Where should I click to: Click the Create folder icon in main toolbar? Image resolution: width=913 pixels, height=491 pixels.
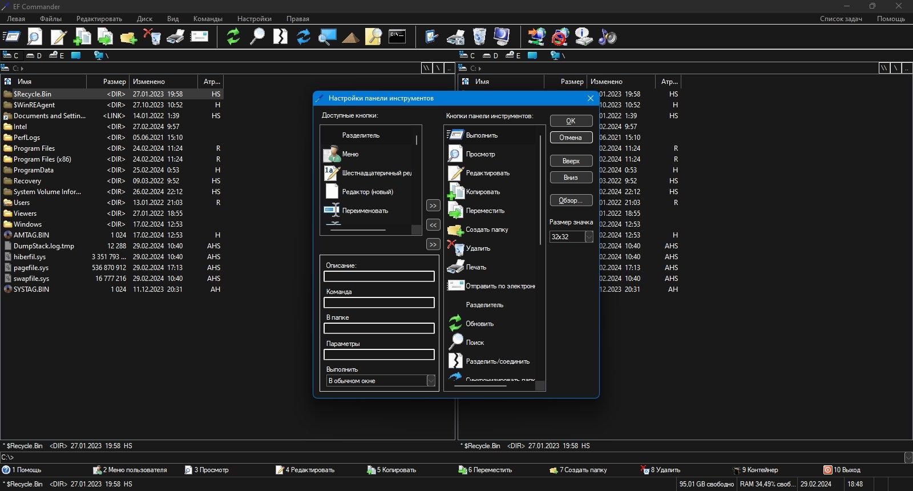(128, 37)
